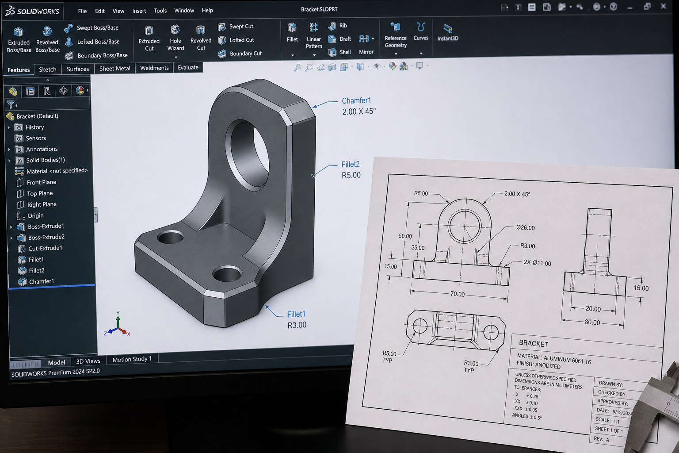679x453 pixels.
Task: Select the Curves tool
Action: click(x=421, y=31)
